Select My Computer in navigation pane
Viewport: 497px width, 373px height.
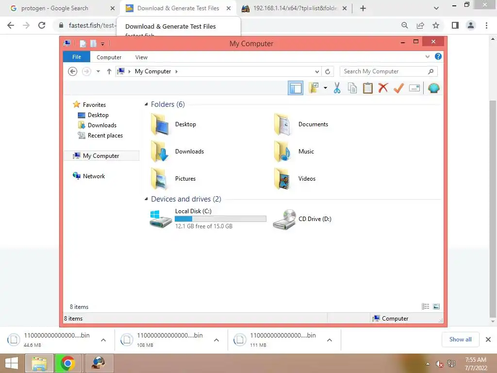101,156
